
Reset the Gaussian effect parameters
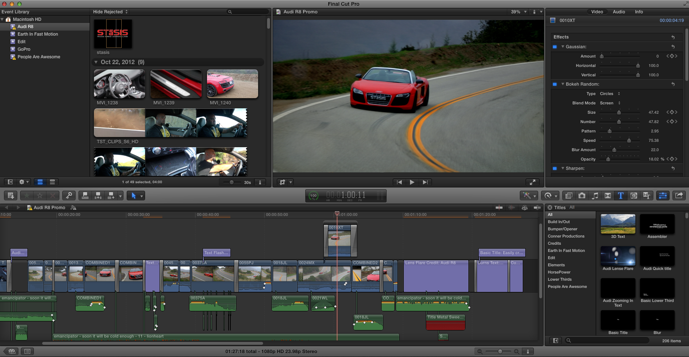[x=673, y=47]
